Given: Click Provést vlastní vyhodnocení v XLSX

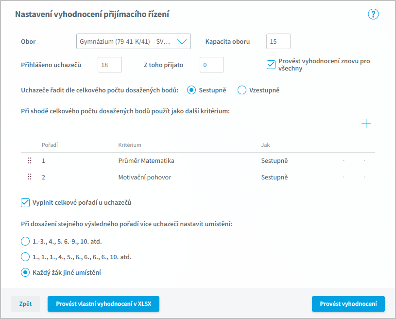Looking at the screenshot, I should point(103,304).
